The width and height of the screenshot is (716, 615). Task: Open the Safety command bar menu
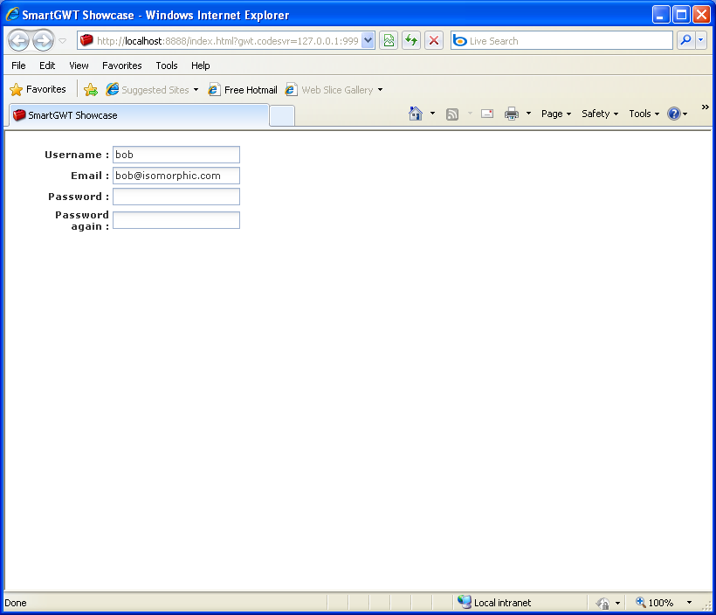(600, 114)
